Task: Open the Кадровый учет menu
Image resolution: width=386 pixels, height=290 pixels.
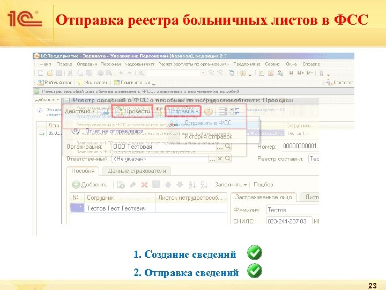Action: click(x=139, y=64)
